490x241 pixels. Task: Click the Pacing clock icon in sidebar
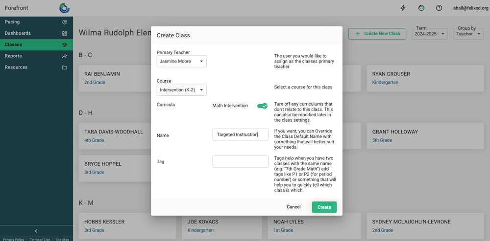pyautogui.click(x=64, y=22)
